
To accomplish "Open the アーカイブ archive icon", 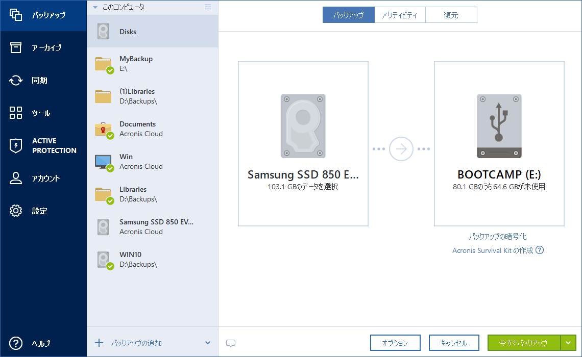I will tap(16, 47).
